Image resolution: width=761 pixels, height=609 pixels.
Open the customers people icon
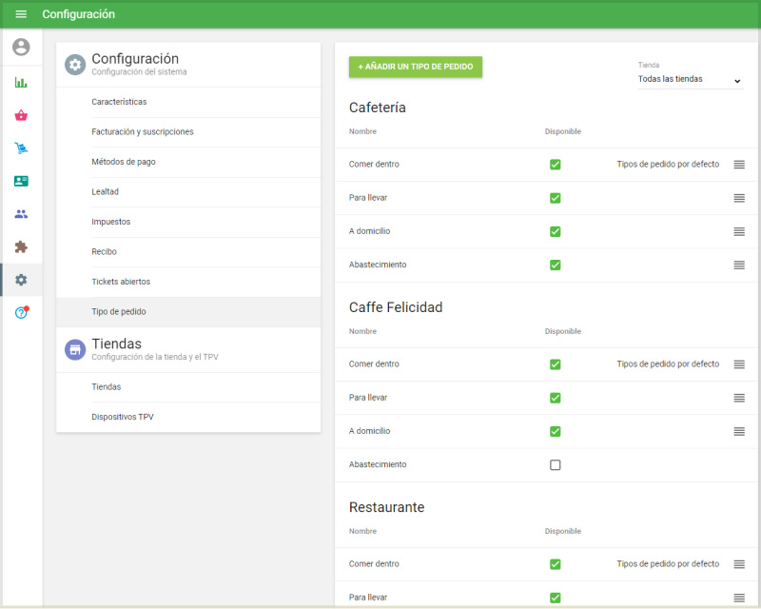tap(21, 214)
